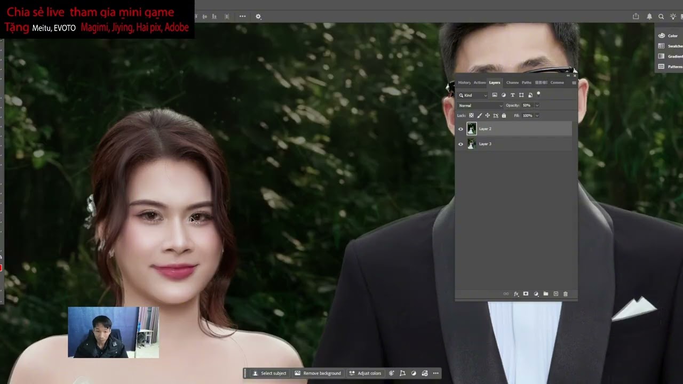
Task: Create a new layer group folder
Action: tap(545, 294)
